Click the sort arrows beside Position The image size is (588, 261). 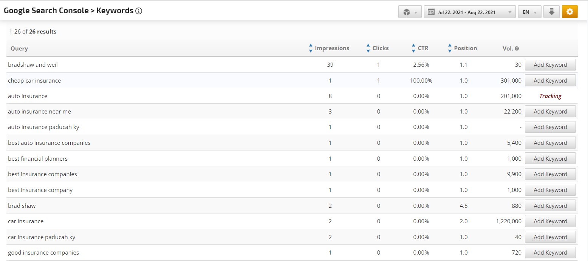[x=450, y=48]
